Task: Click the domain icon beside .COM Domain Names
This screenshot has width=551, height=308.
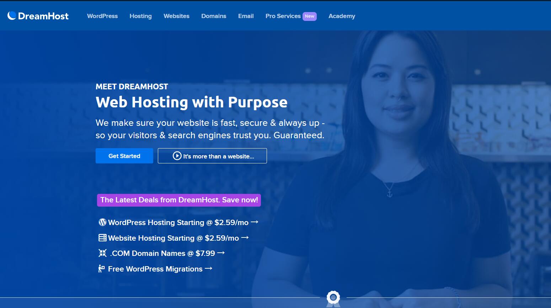Action: [102, 253]
